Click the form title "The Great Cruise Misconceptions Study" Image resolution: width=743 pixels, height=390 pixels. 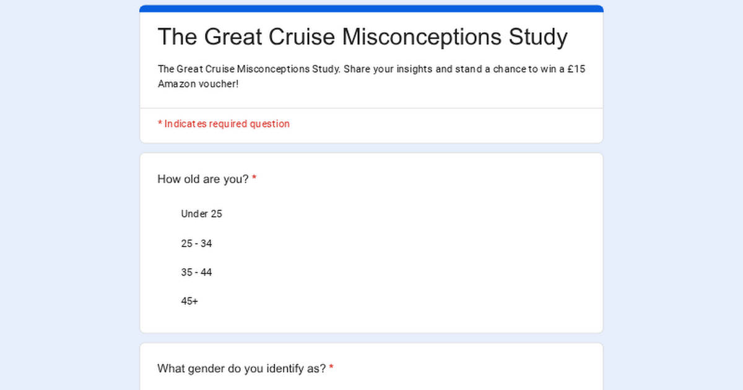pyautogui.click(x=362, y=37)
